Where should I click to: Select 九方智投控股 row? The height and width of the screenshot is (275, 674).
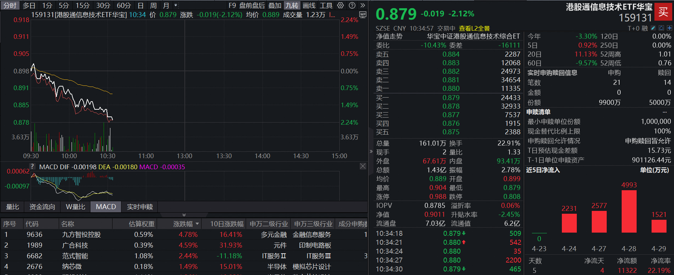click(184, 235)
